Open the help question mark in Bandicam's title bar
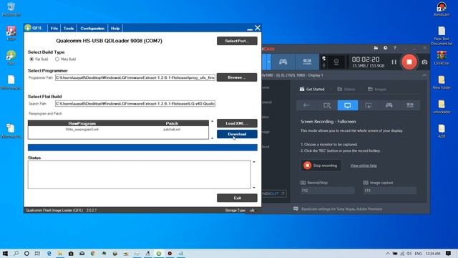The height and width of the screenshot is (258, 458). point(394,48)
